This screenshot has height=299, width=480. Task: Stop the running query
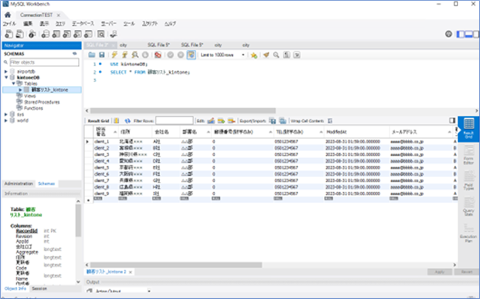[145, 55]
